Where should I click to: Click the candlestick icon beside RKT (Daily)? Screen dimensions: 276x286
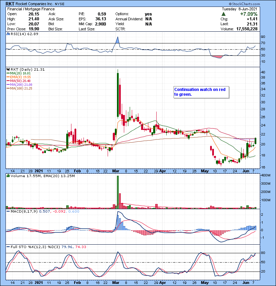8,69
